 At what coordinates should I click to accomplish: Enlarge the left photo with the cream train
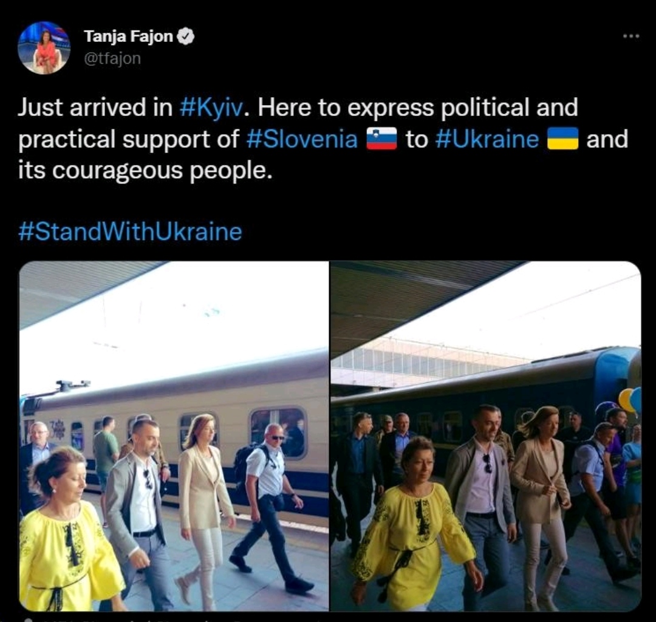coord(174,436)
